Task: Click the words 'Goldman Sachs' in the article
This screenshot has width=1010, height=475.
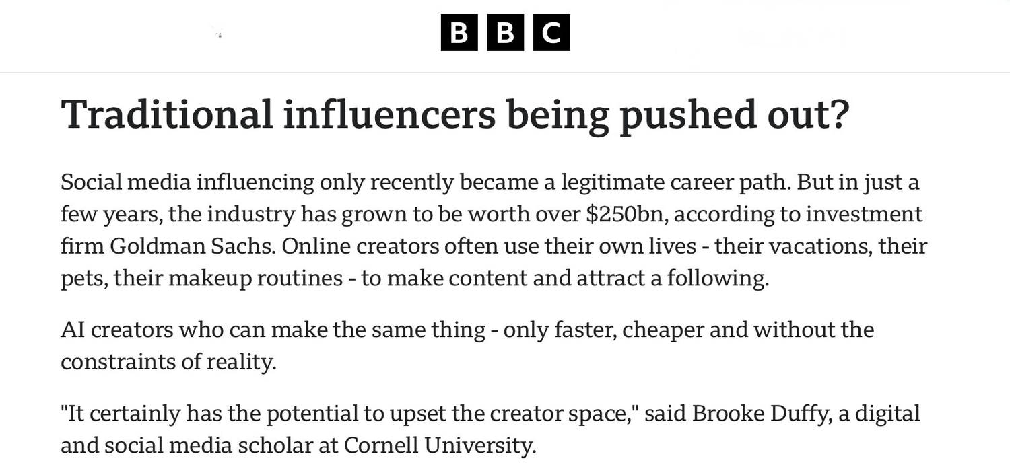Action: 193,246
